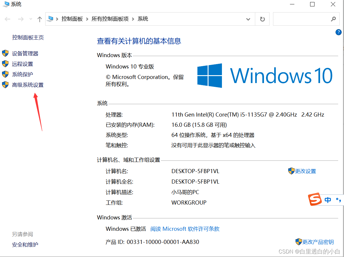344x257 pixels.
Task: Open recent locations dropdown arrow
Action: tap(31, 19)
